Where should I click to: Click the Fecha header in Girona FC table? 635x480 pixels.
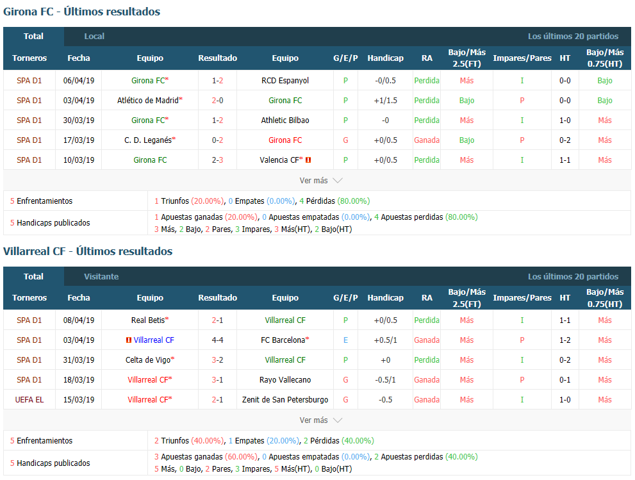(79, 58)
